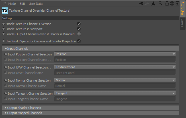Image resolution: width=186 pixels, height=118 pixels.
Task: Open the Mode menu
Action: click(12, 4)
